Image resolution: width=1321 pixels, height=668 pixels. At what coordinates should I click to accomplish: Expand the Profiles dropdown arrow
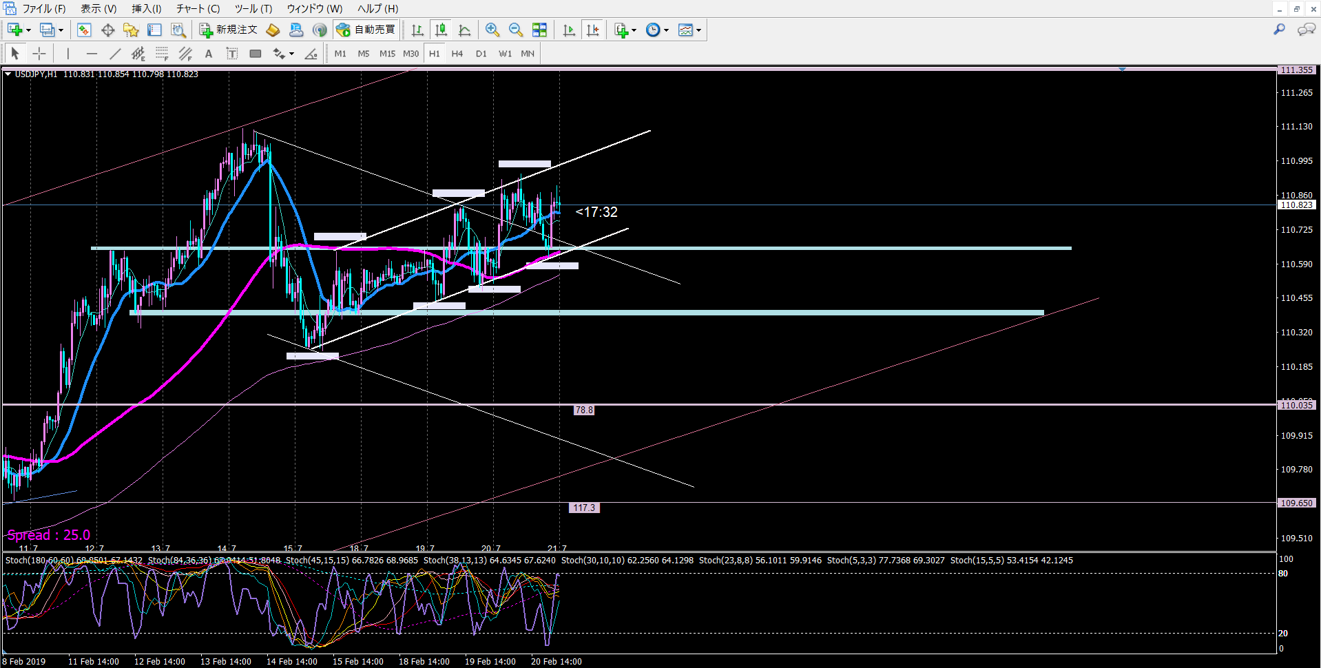[61, 30]
